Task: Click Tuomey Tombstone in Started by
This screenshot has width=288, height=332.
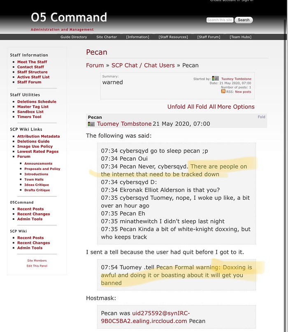Action: click(236, 79)
